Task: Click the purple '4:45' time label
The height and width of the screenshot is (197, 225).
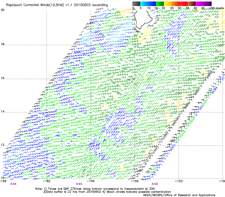Action: (x=154, y=184)
